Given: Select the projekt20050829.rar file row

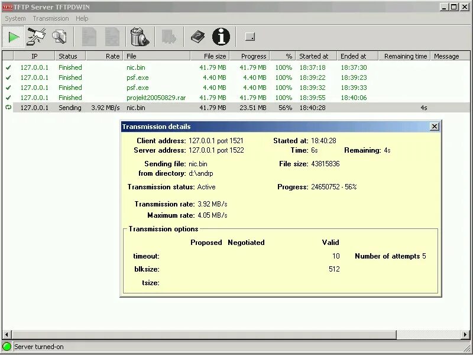Looking at the screenshot, I should [x=236, y=98].
